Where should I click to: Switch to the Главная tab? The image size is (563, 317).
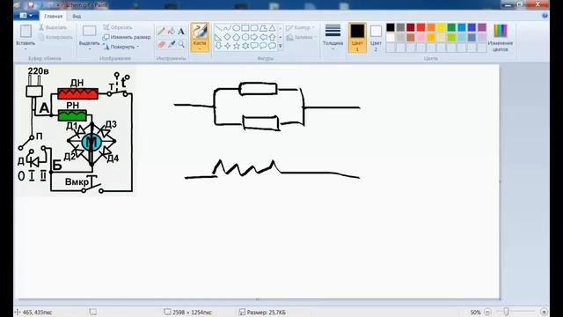tap(53, 16)
